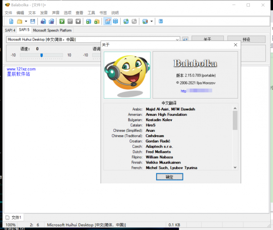The width and height of the screenshot is (273, 230).
Task: Click the batch file folder play icon
Action: coord(97,21)
